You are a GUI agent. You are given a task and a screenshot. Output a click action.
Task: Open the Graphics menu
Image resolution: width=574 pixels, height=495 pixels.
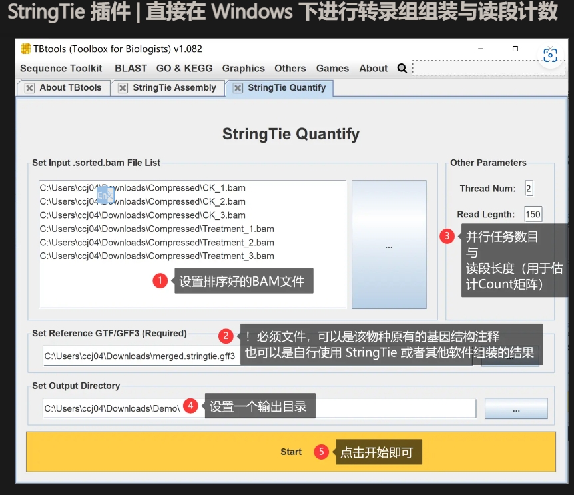click(x=243, y=68)
